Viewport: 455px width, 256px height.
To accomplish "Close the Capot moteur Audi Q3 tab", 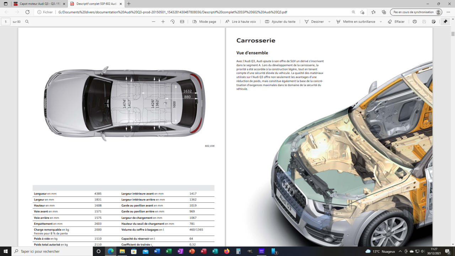I will pos(63,4).
